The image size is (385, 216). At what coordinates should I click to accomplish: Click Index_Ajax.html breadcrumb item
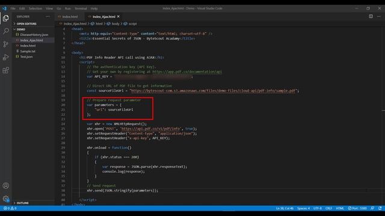75,24
